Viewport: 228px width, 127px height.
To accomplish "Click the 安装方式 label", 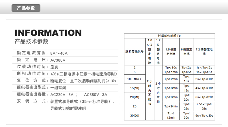I will pos(31,101).
